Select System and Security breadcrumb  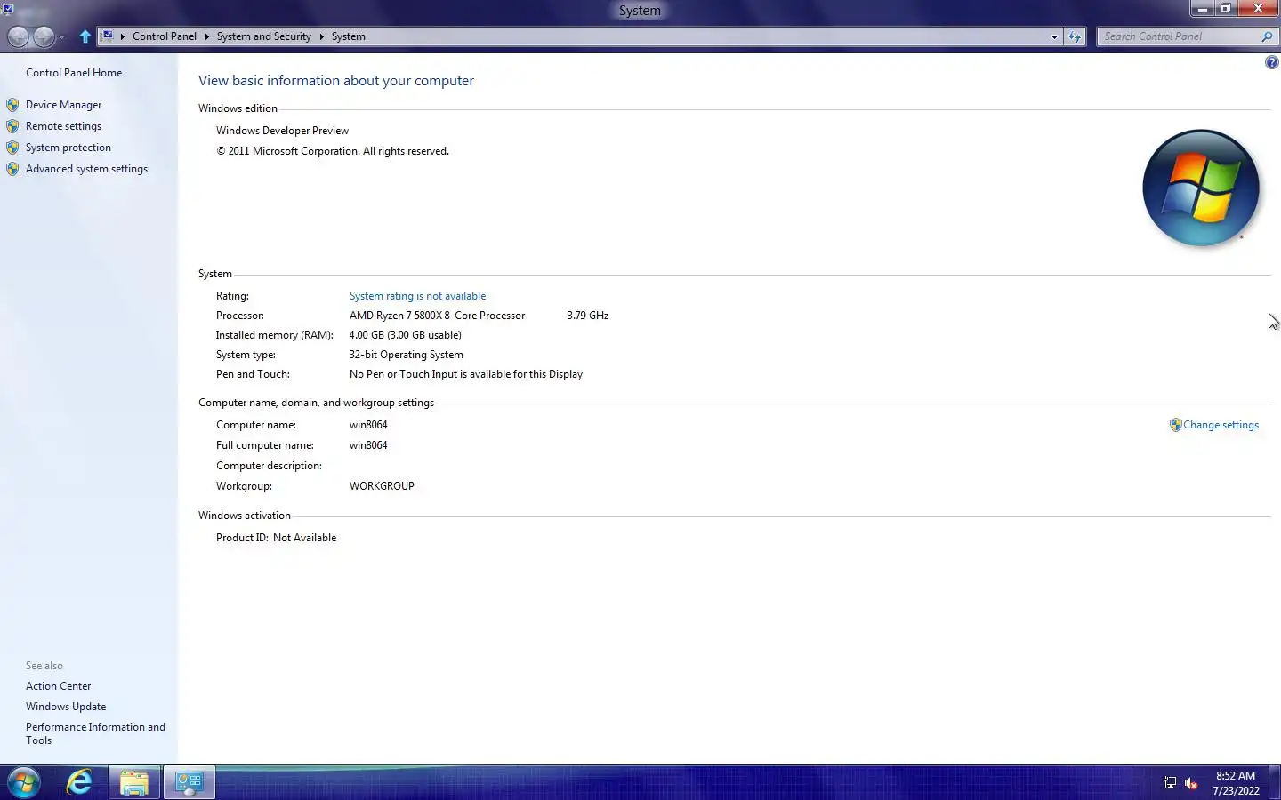pos(264,36)
